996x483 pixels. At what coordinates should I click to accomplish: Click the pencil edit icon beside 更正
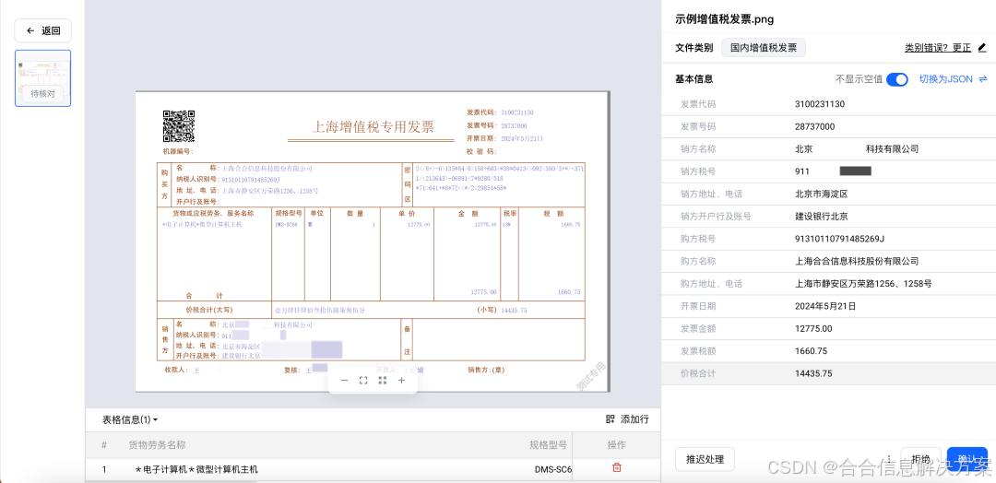click(x=982, y=47)
